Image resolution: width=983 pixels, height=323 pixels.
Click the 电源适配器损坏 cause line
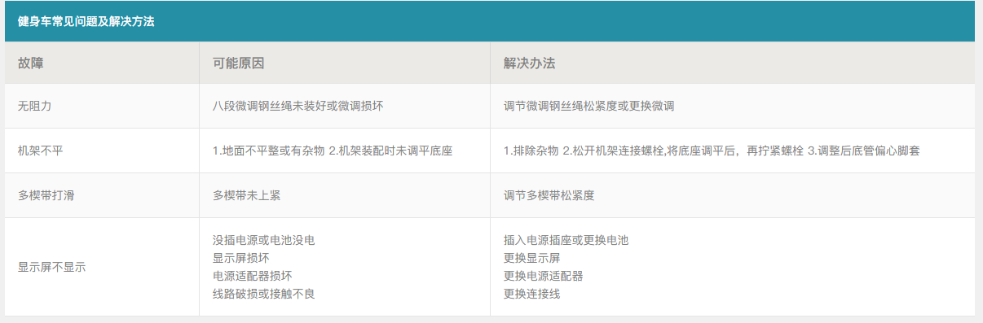point(252,276)
